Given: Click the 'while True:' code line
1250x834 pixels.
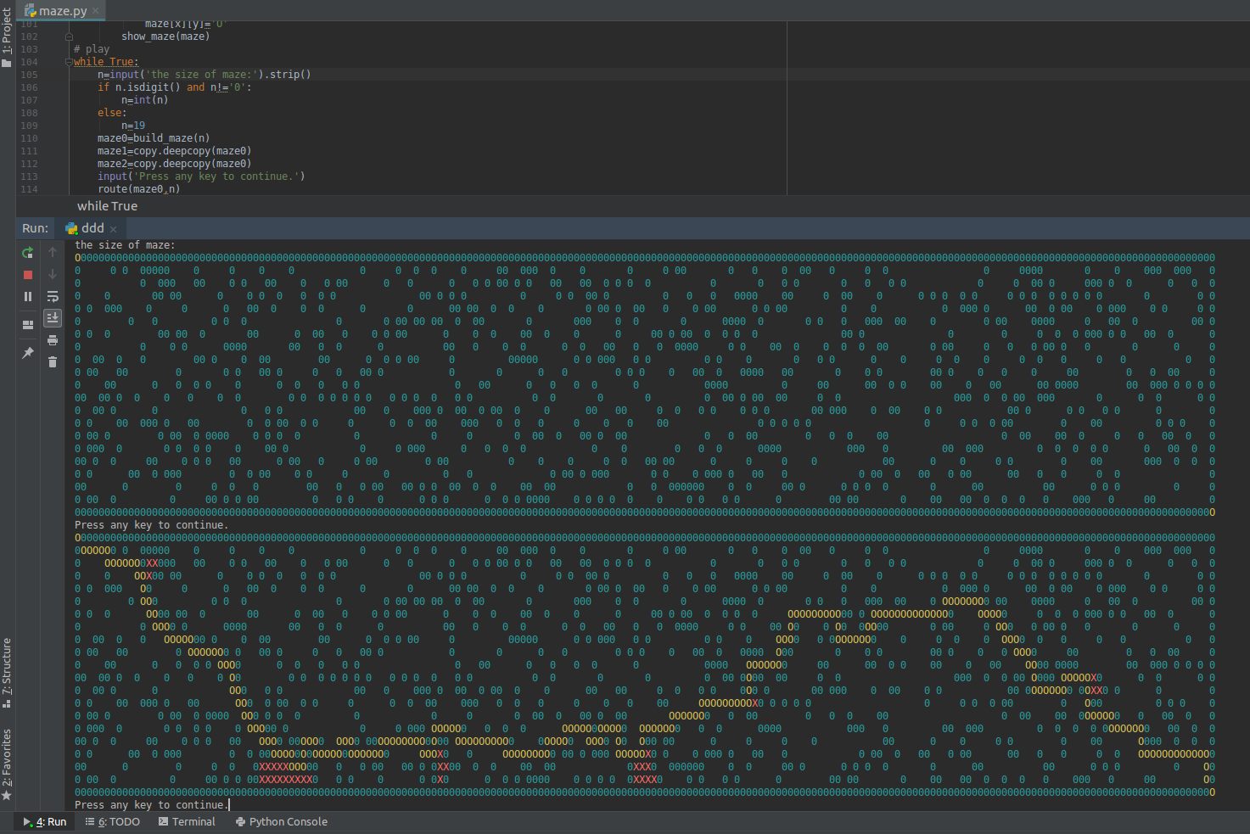Looking at the screenshot, I should 106,62.
